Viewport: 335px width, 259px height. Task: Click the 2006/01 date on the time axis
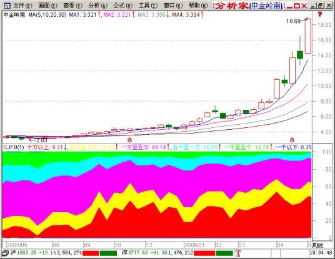pos(194,245)
